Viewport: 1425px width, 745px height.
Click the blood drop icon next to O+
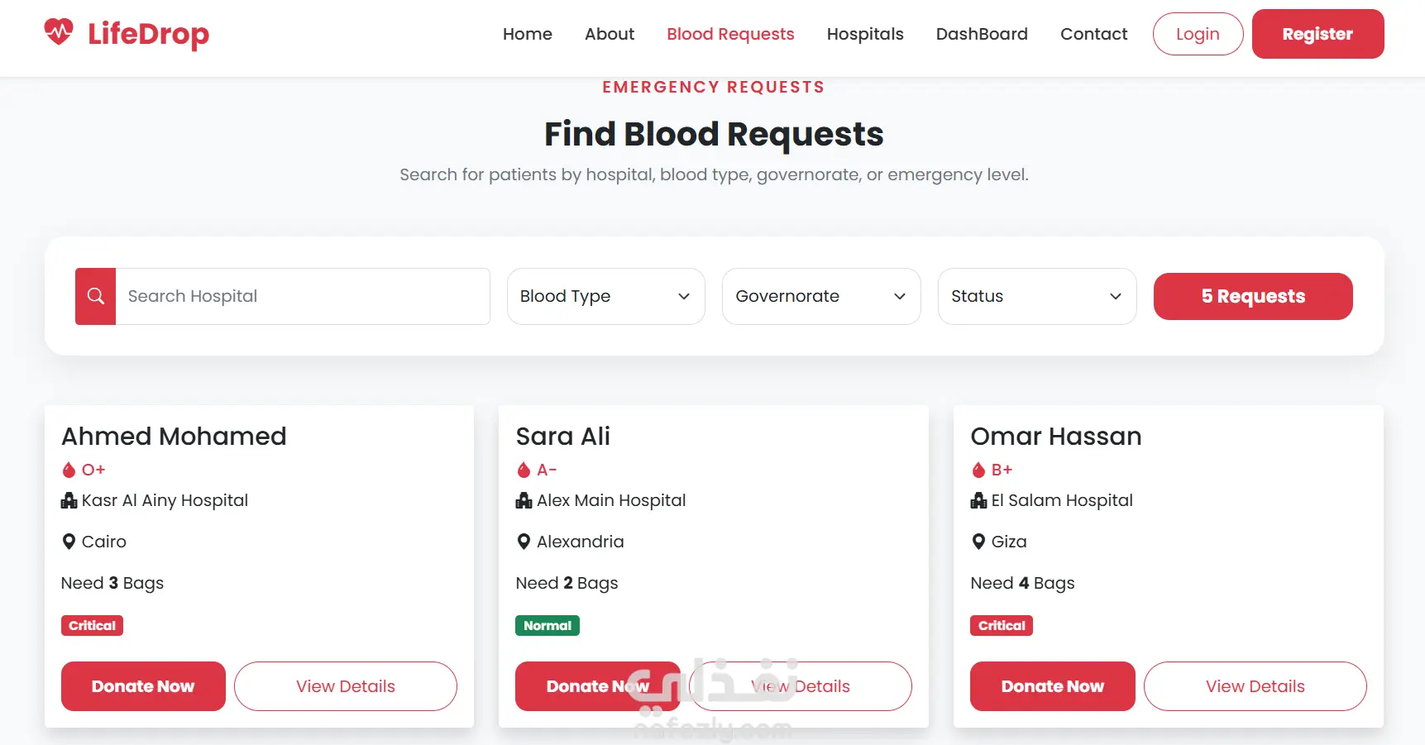click(69, 470)
